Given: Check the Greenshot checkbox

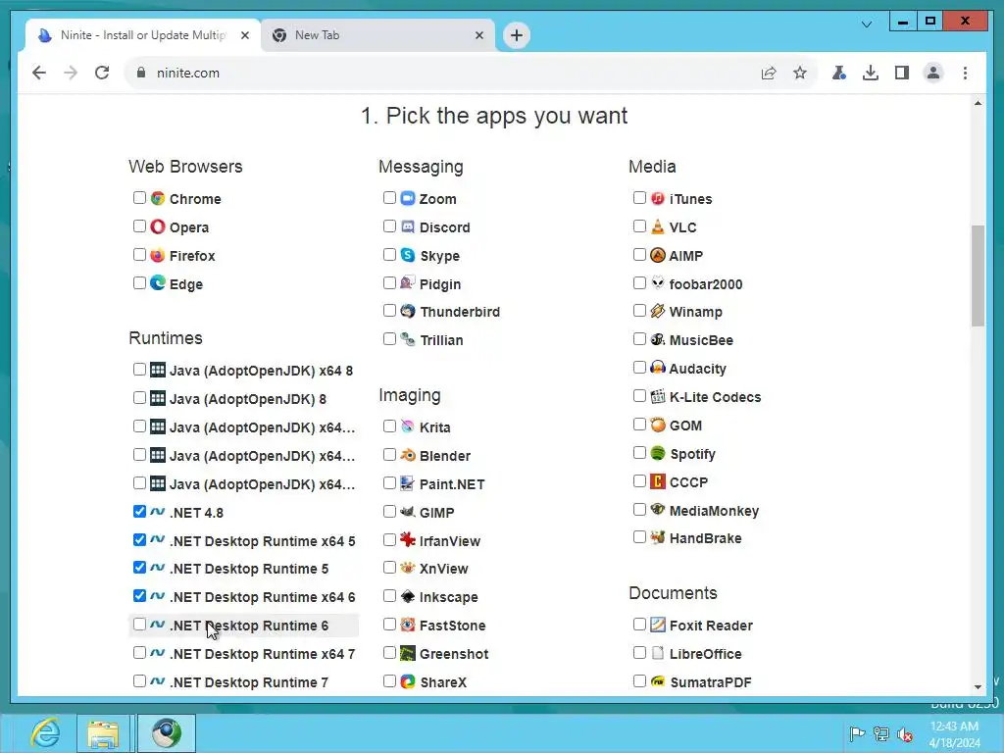Looking at the screenshot, I should point(389,652).
